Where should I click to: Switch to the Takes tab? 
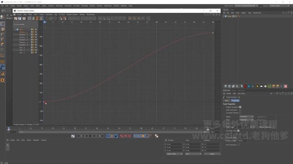tap(232, 10)
